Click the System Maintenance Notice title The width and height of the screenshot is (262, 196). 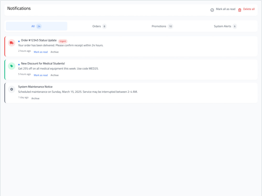tap(35, 87)
